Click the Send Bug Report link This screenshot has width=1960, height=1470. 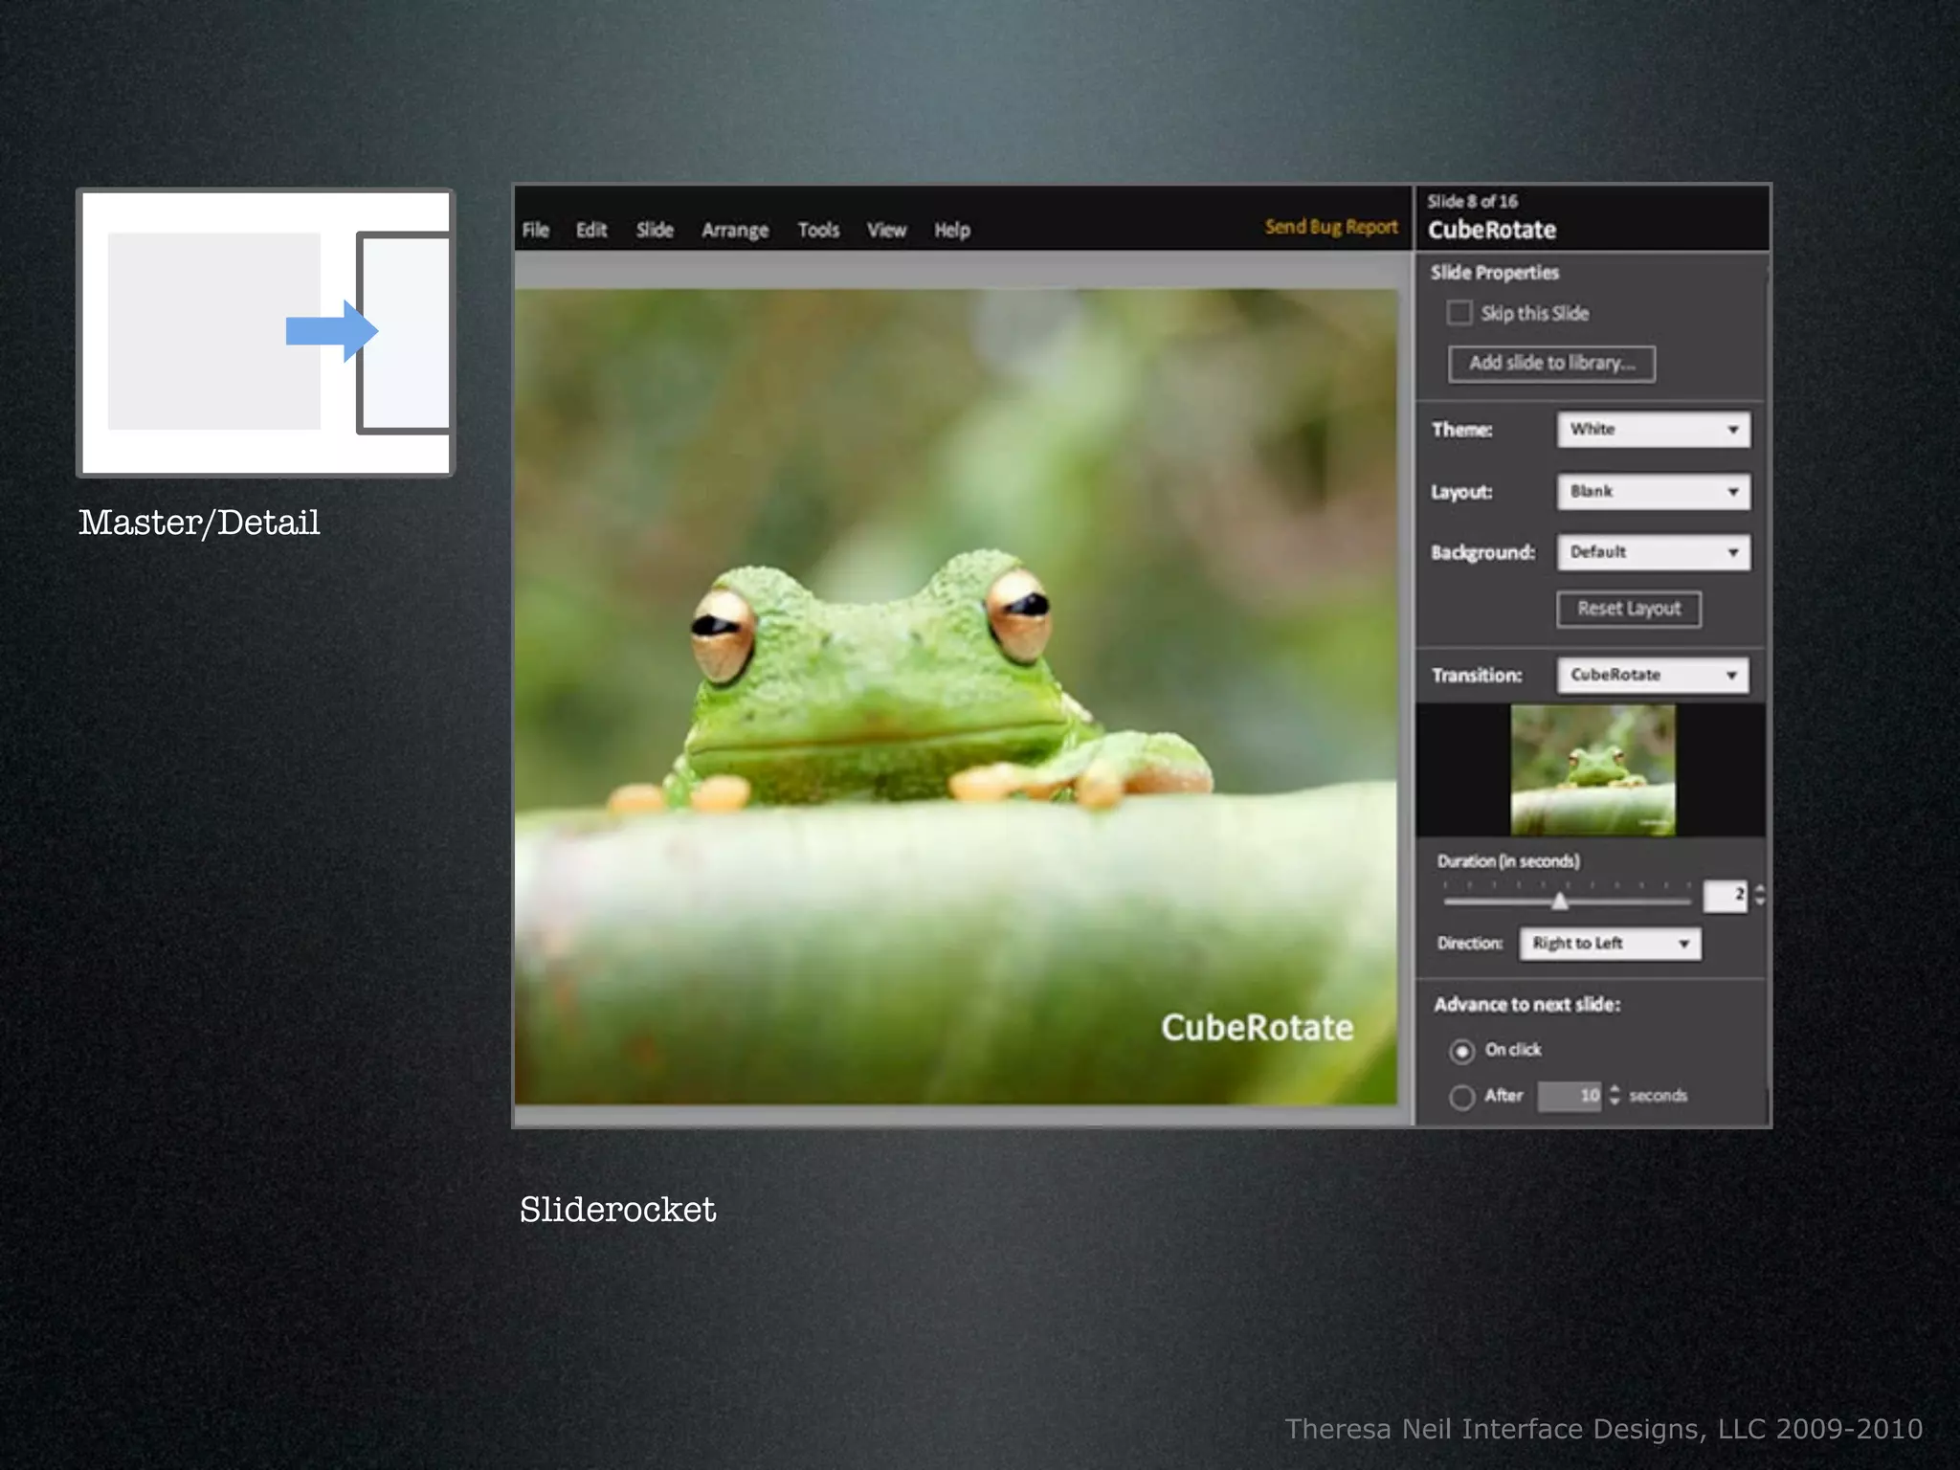click(1330, 227)
